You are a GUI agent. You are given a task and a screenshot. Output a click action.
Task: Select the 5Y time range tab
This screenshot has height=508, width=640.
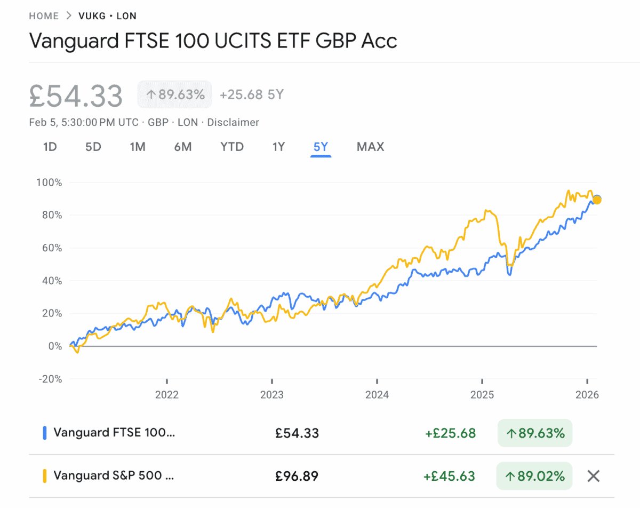321,147
